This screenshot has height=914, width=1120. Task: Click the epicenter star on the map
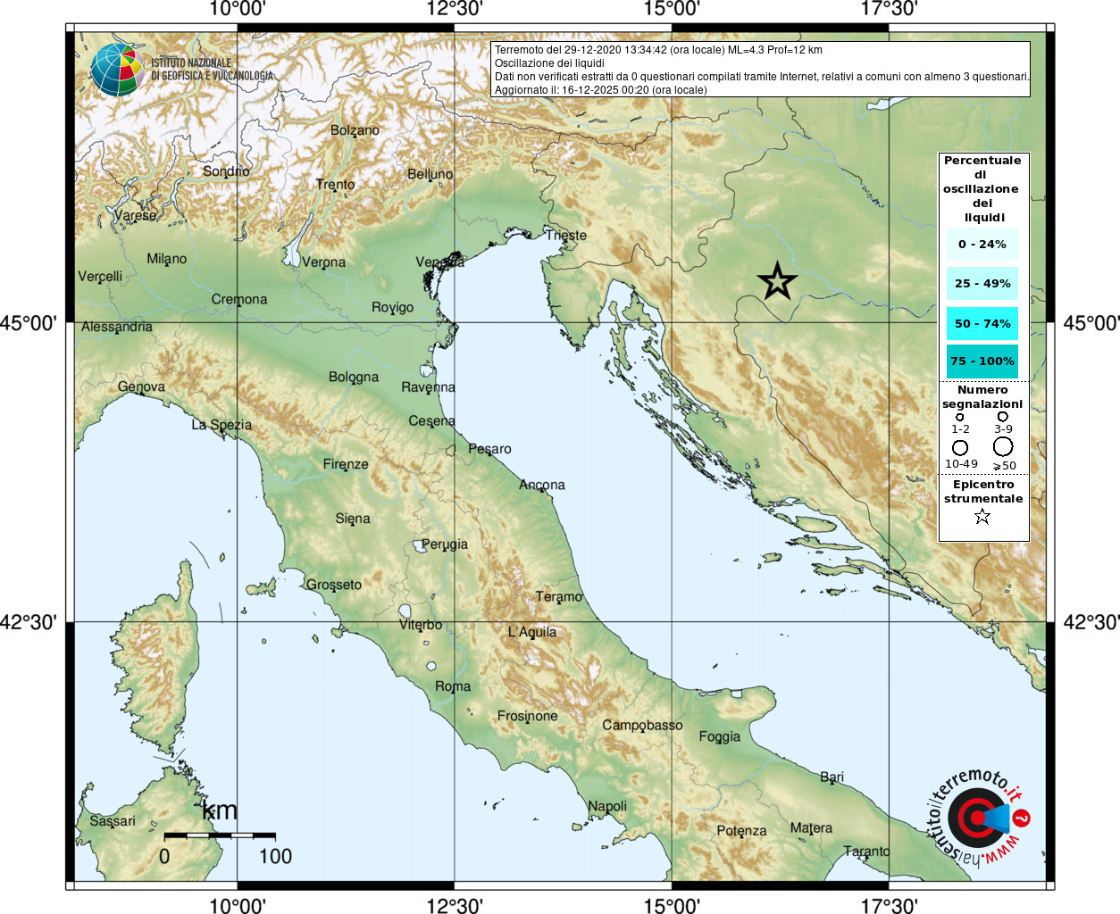pos(777,281)
